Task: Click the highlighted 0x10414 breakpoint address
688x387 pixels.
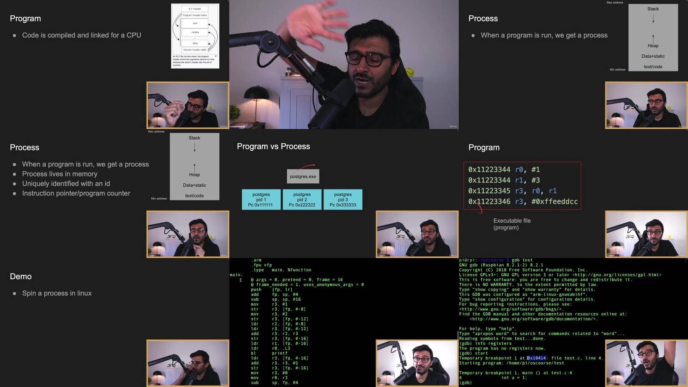Action: pyautogui.click(x=537, y=358)
